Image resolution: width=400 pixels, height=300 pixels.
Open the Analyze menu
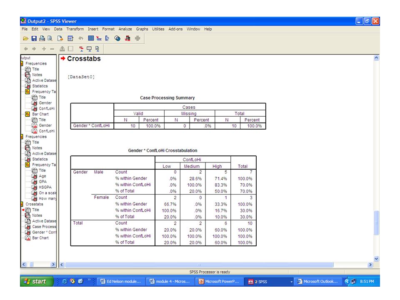pyautogui.click(x=125, y=29)
